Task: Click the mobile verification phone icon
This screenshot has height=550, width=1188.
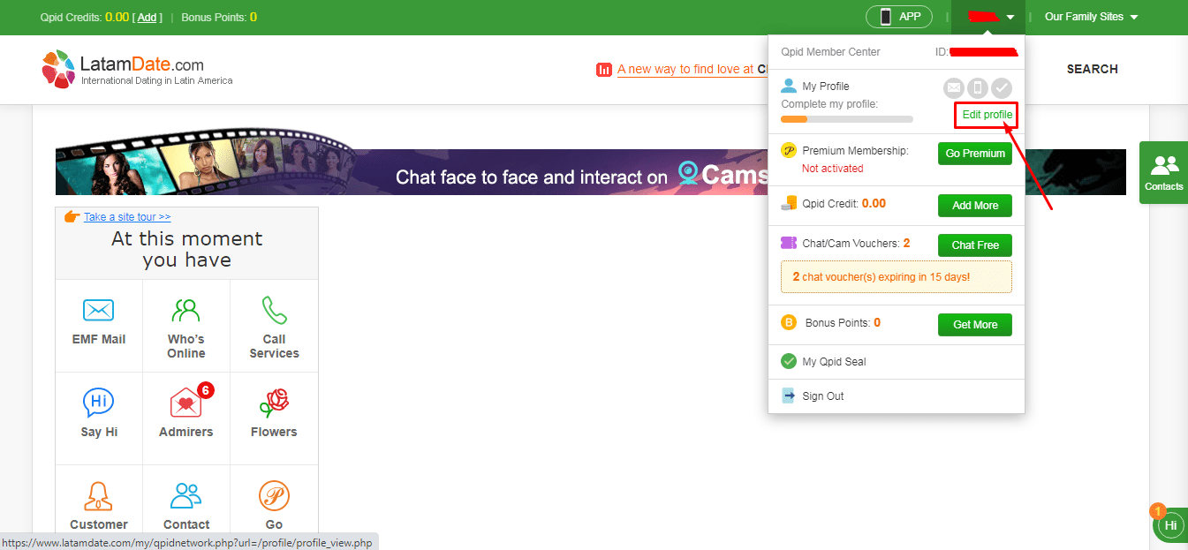Action: 977,87
